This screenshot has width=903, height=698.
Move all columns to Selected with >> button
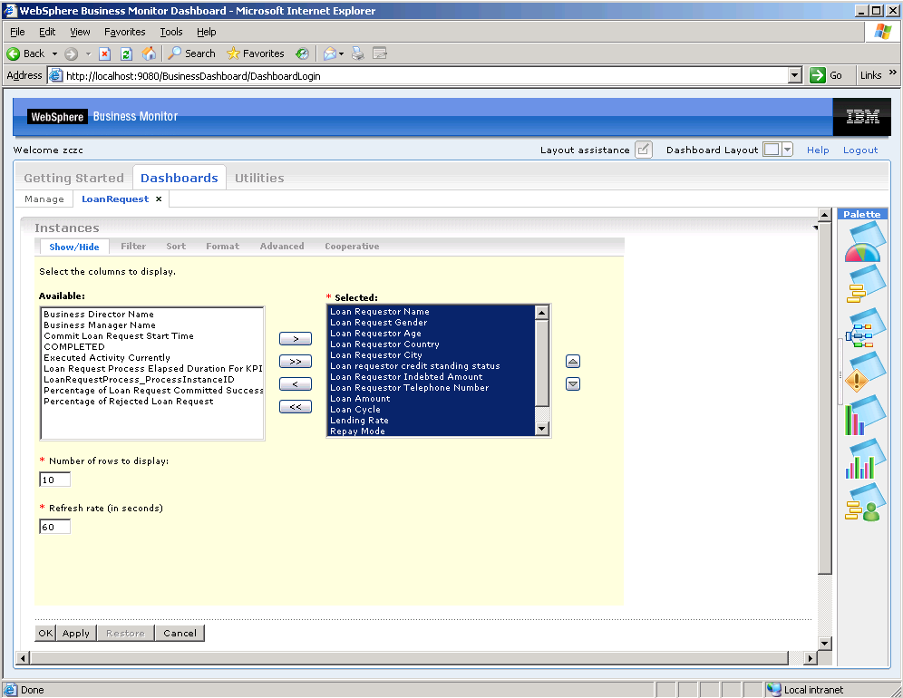[296, 361]
